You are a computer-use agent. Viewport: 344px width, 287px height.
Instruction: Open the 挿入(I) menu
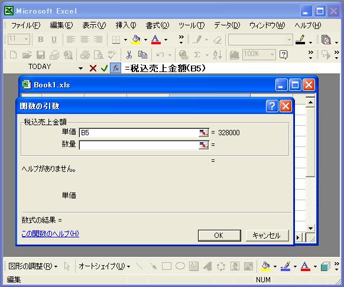point(126,25)
